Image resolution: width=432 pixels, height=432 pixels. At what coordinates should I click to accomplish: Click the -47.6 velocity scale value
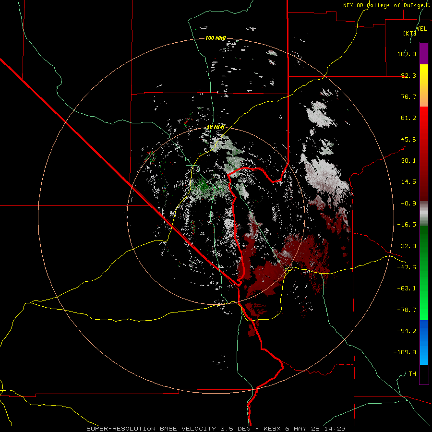pyautogui.click(x=407, y=267)
